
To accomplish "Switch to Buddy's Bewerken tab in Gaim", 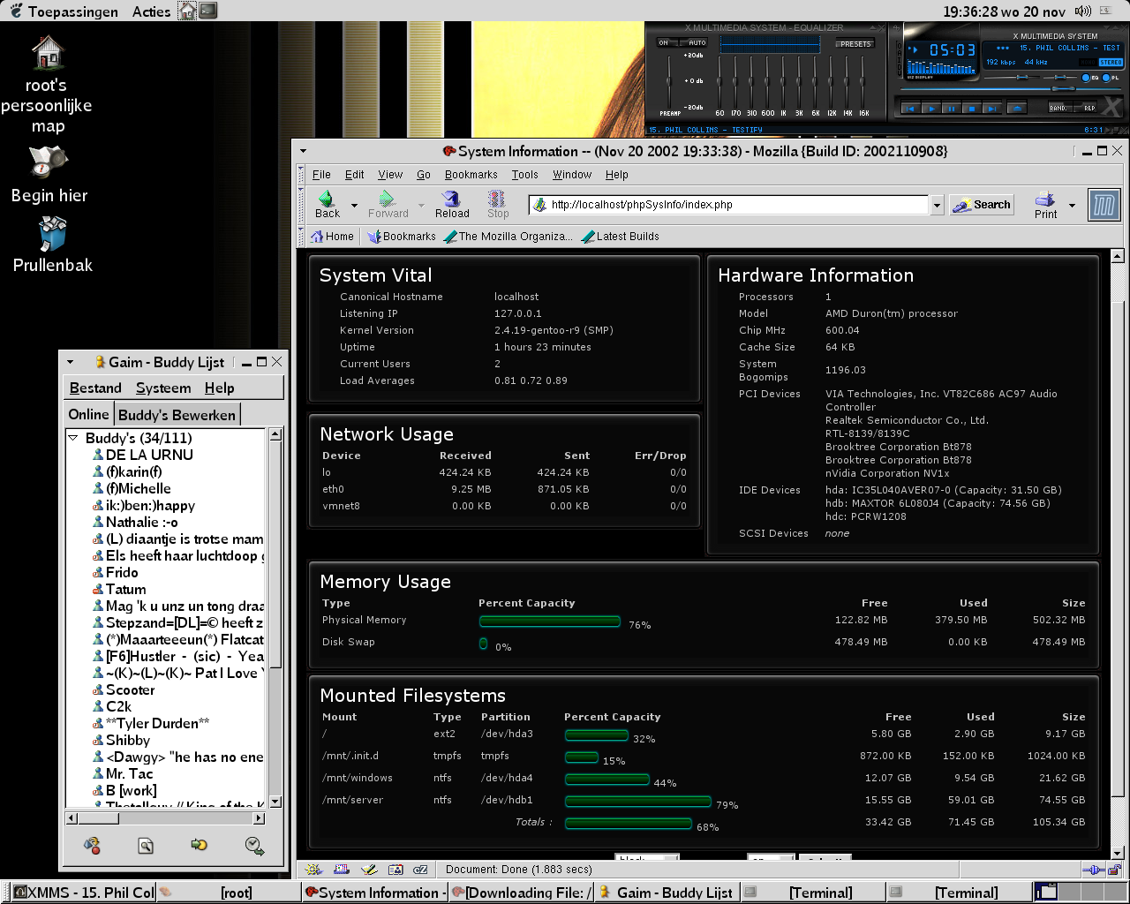I will tap(177, 415).
